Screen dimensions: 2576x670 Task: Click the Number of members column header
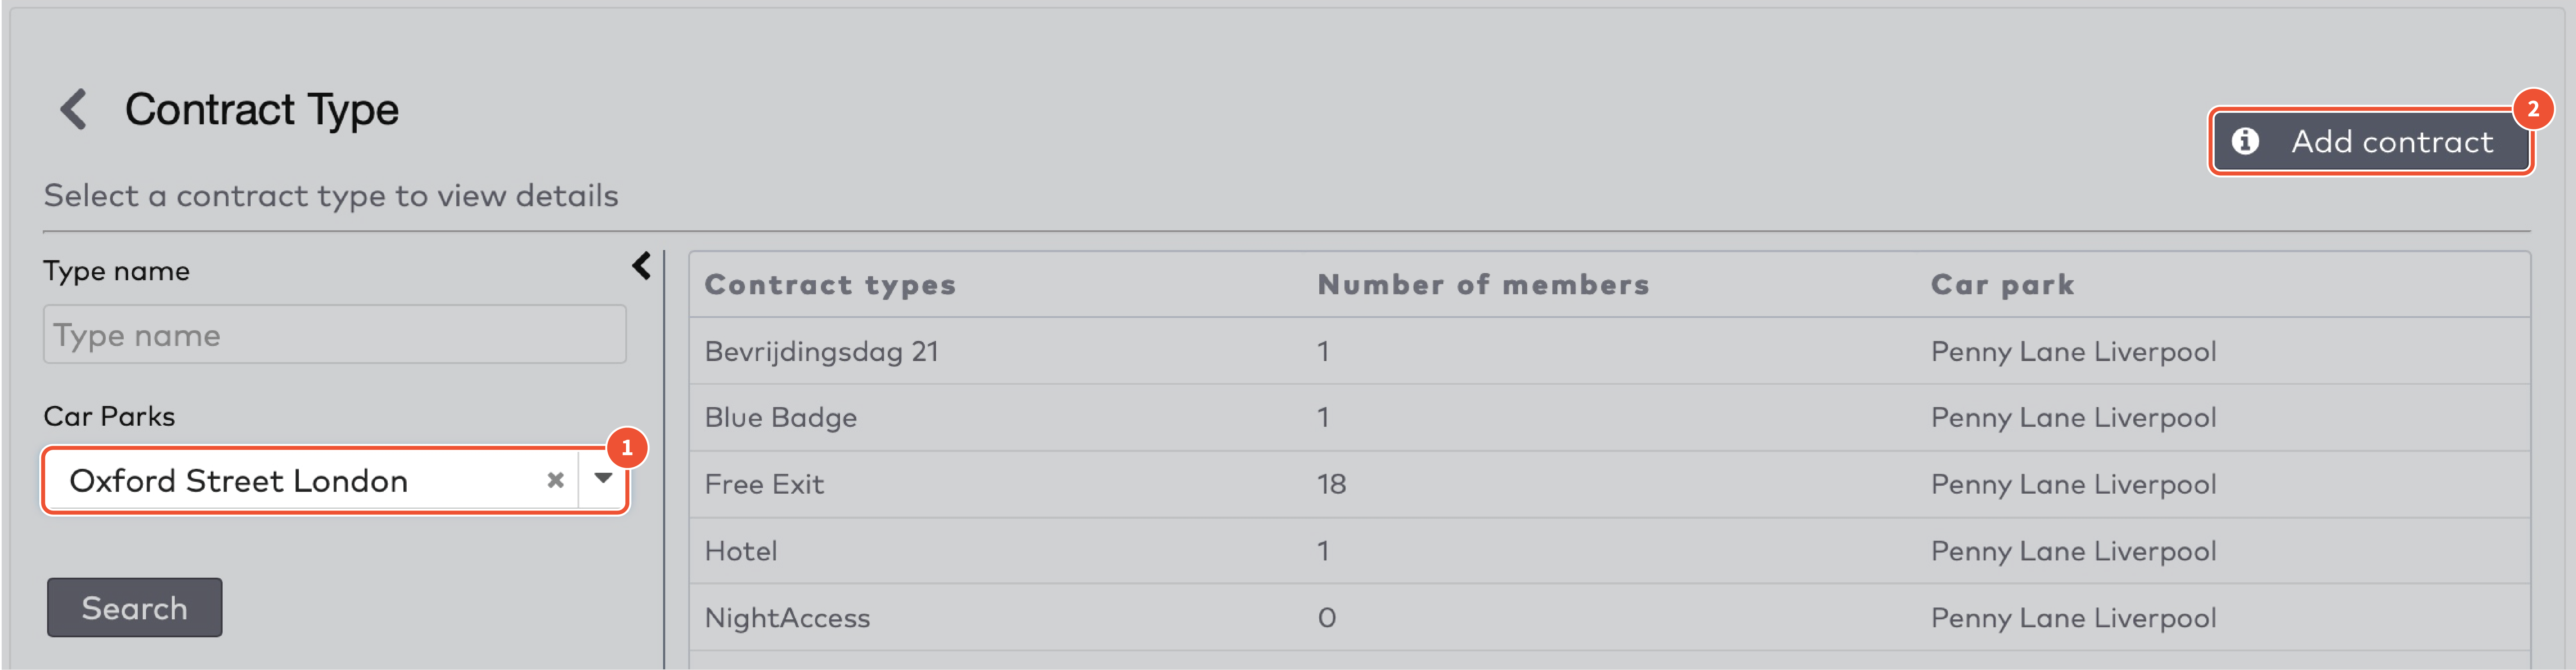coord(1483,285)
